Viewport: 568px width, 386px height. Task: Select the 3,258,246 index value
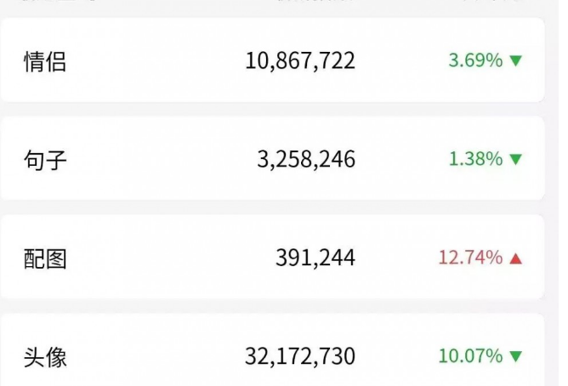coord(306,159)
